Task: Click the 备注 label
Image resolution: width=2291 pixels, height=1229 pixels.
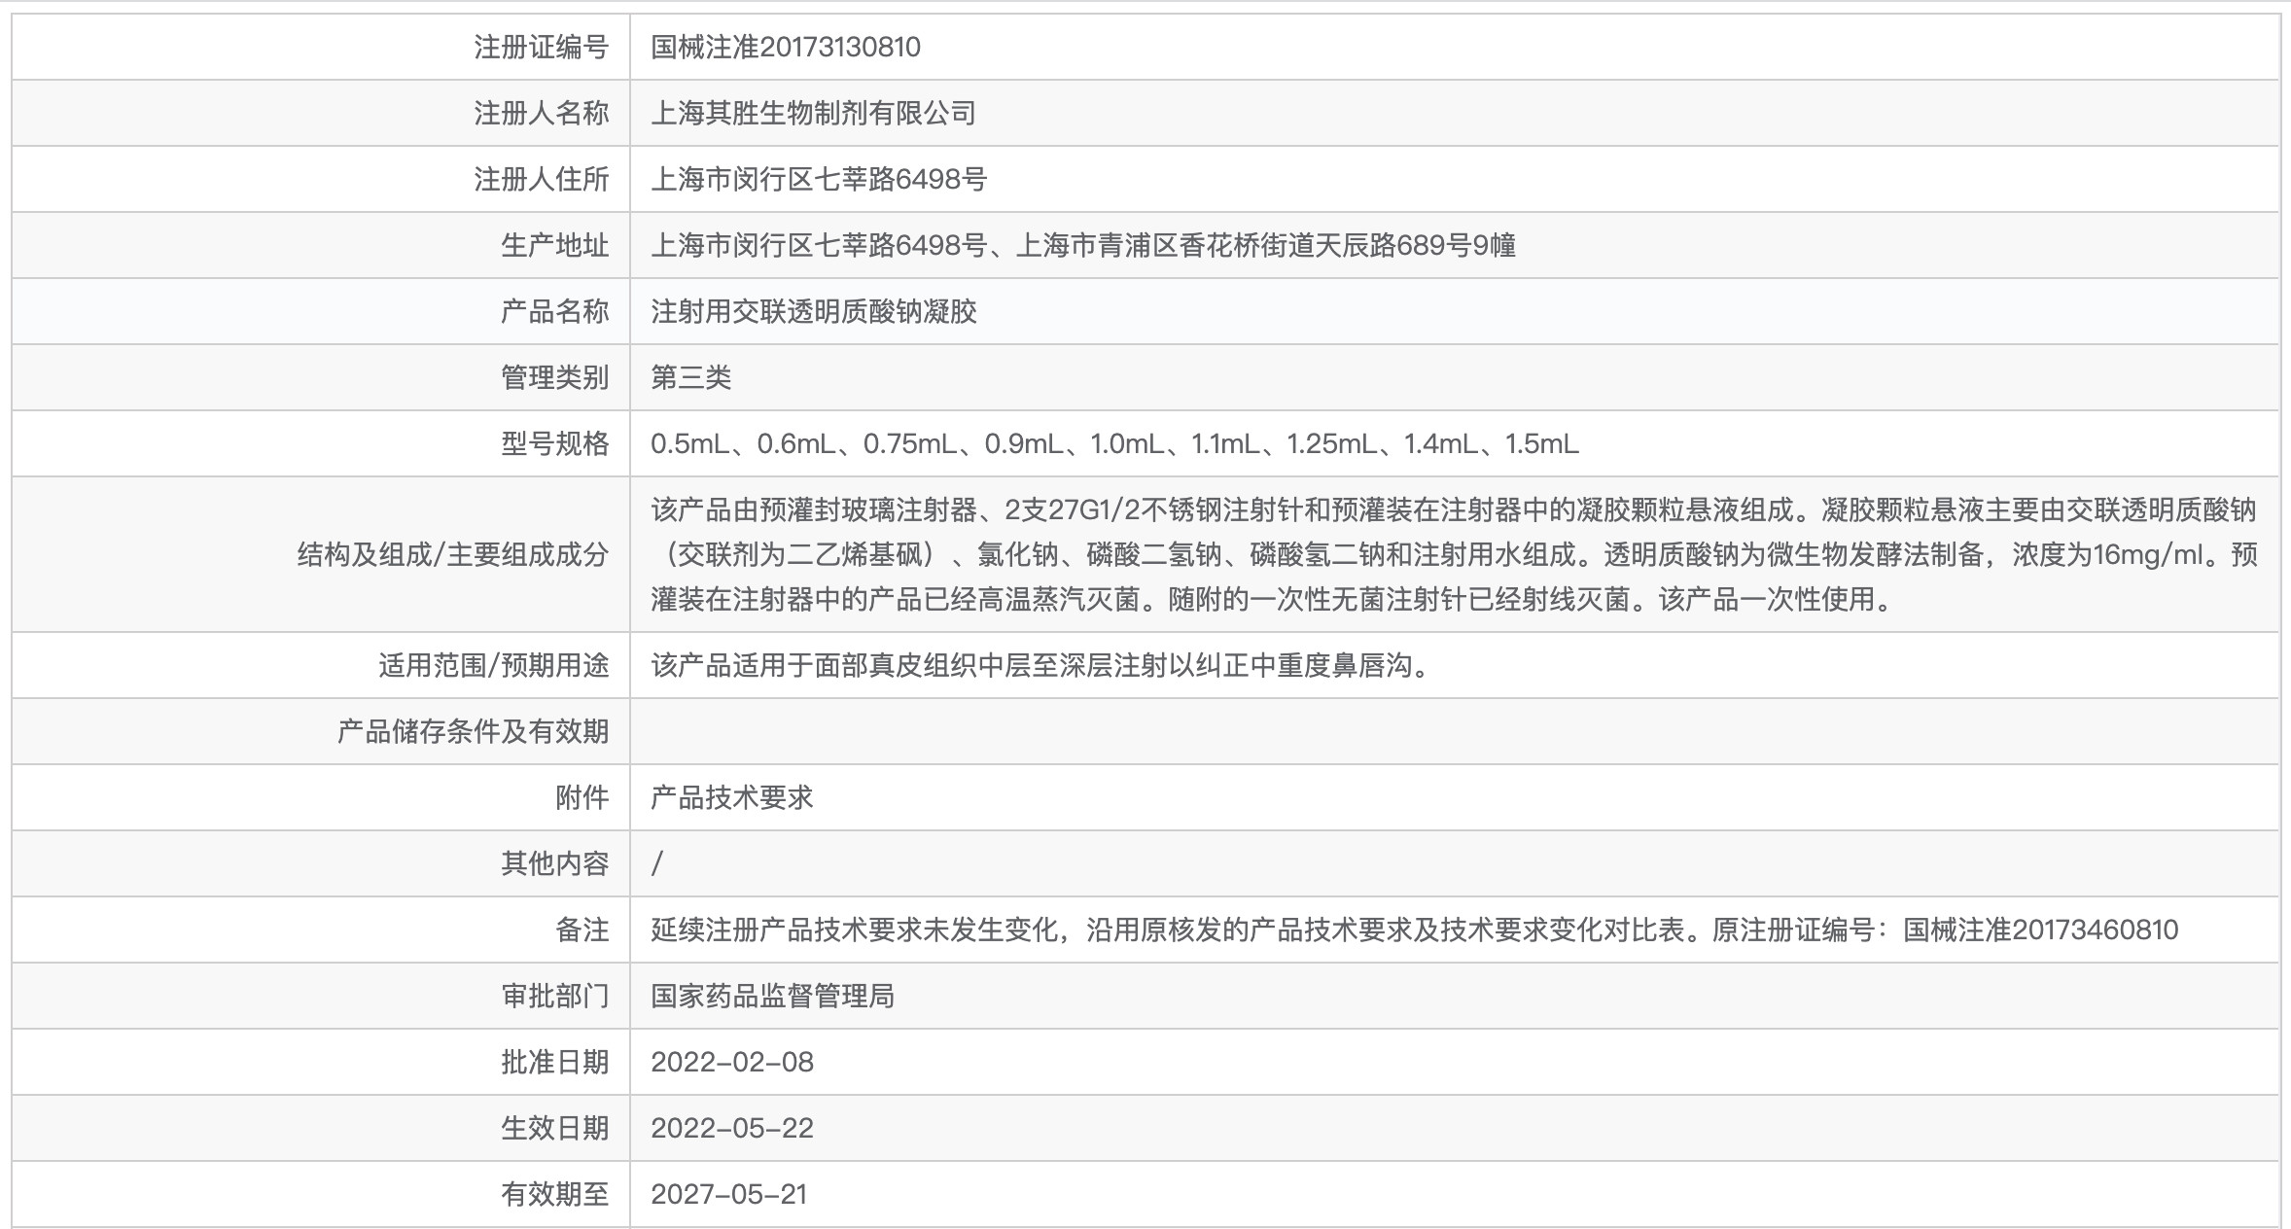Action: 582,930
